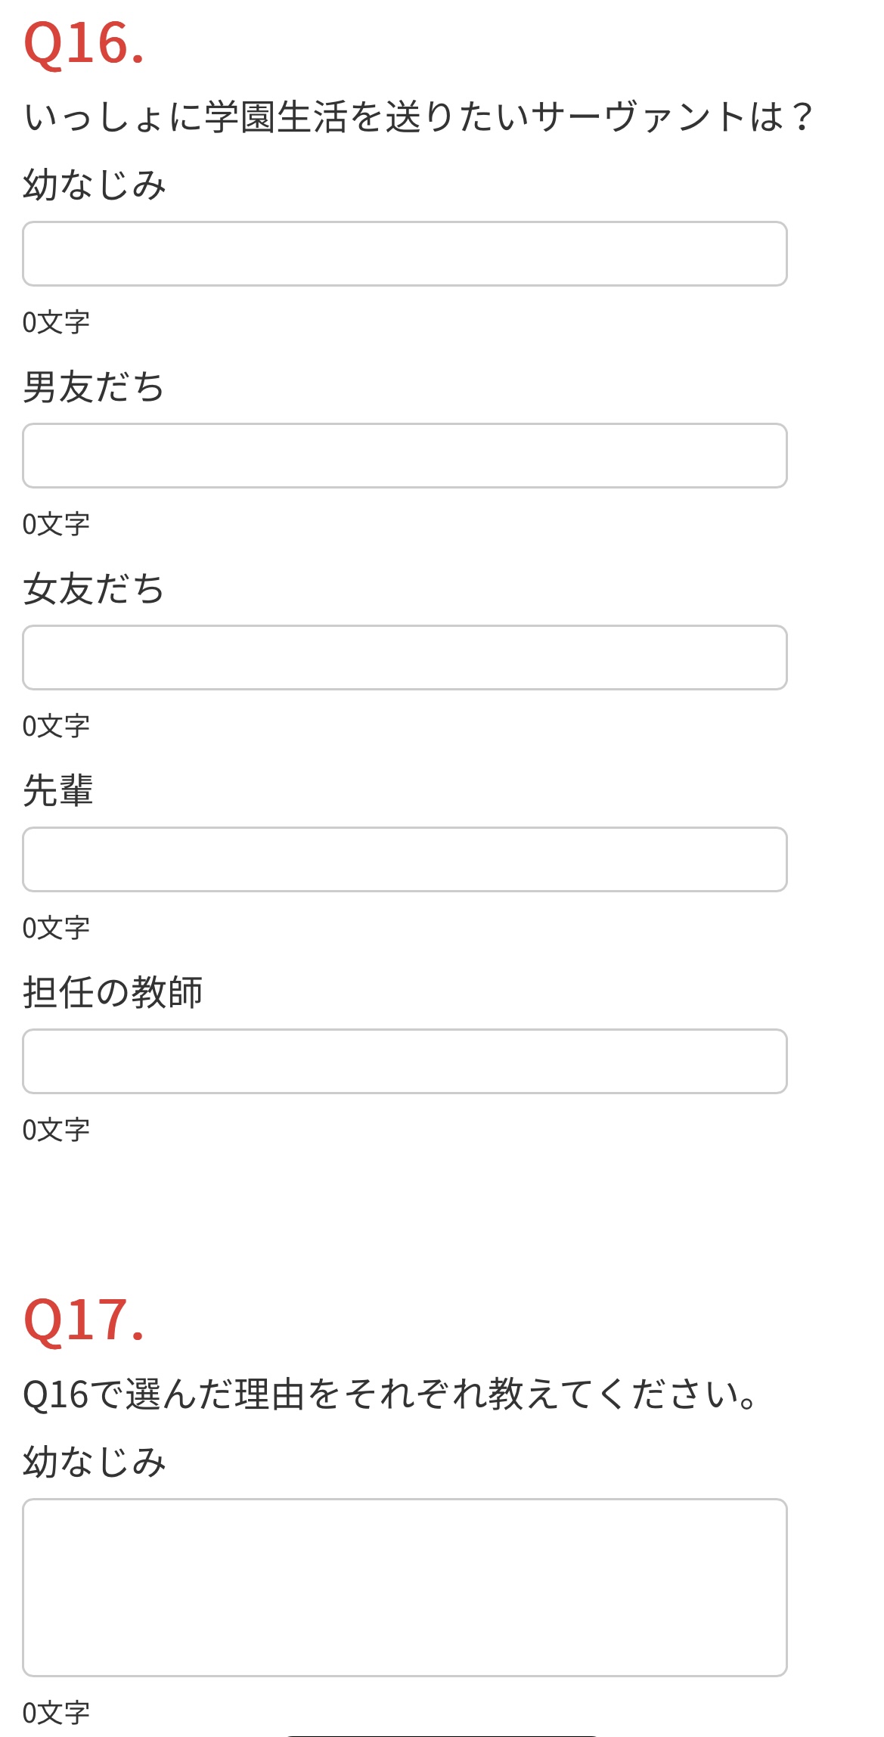Click the 担任の教師 field label
This screenshot has width=884, height=1737.
(x=113, y=993)
